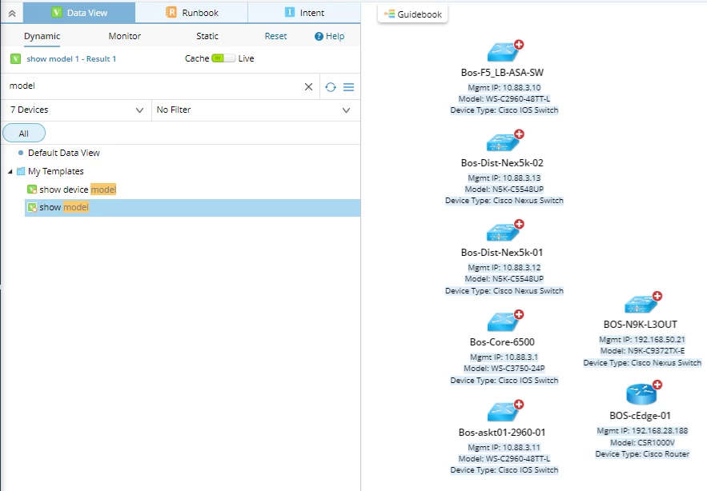Click the BOS-N9K-L3OUT device label
Image resolution: width=707 pixels, height=491 pixels.
641,325
